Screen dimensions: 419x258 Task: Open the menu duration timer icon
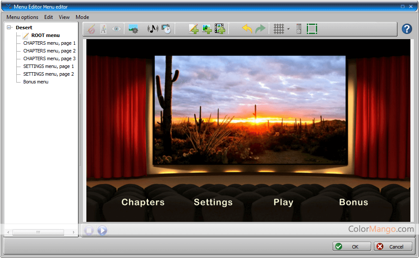[166, 29]
